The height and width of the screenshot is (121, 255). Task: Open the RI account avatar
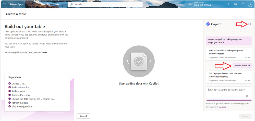click(251, 4)
